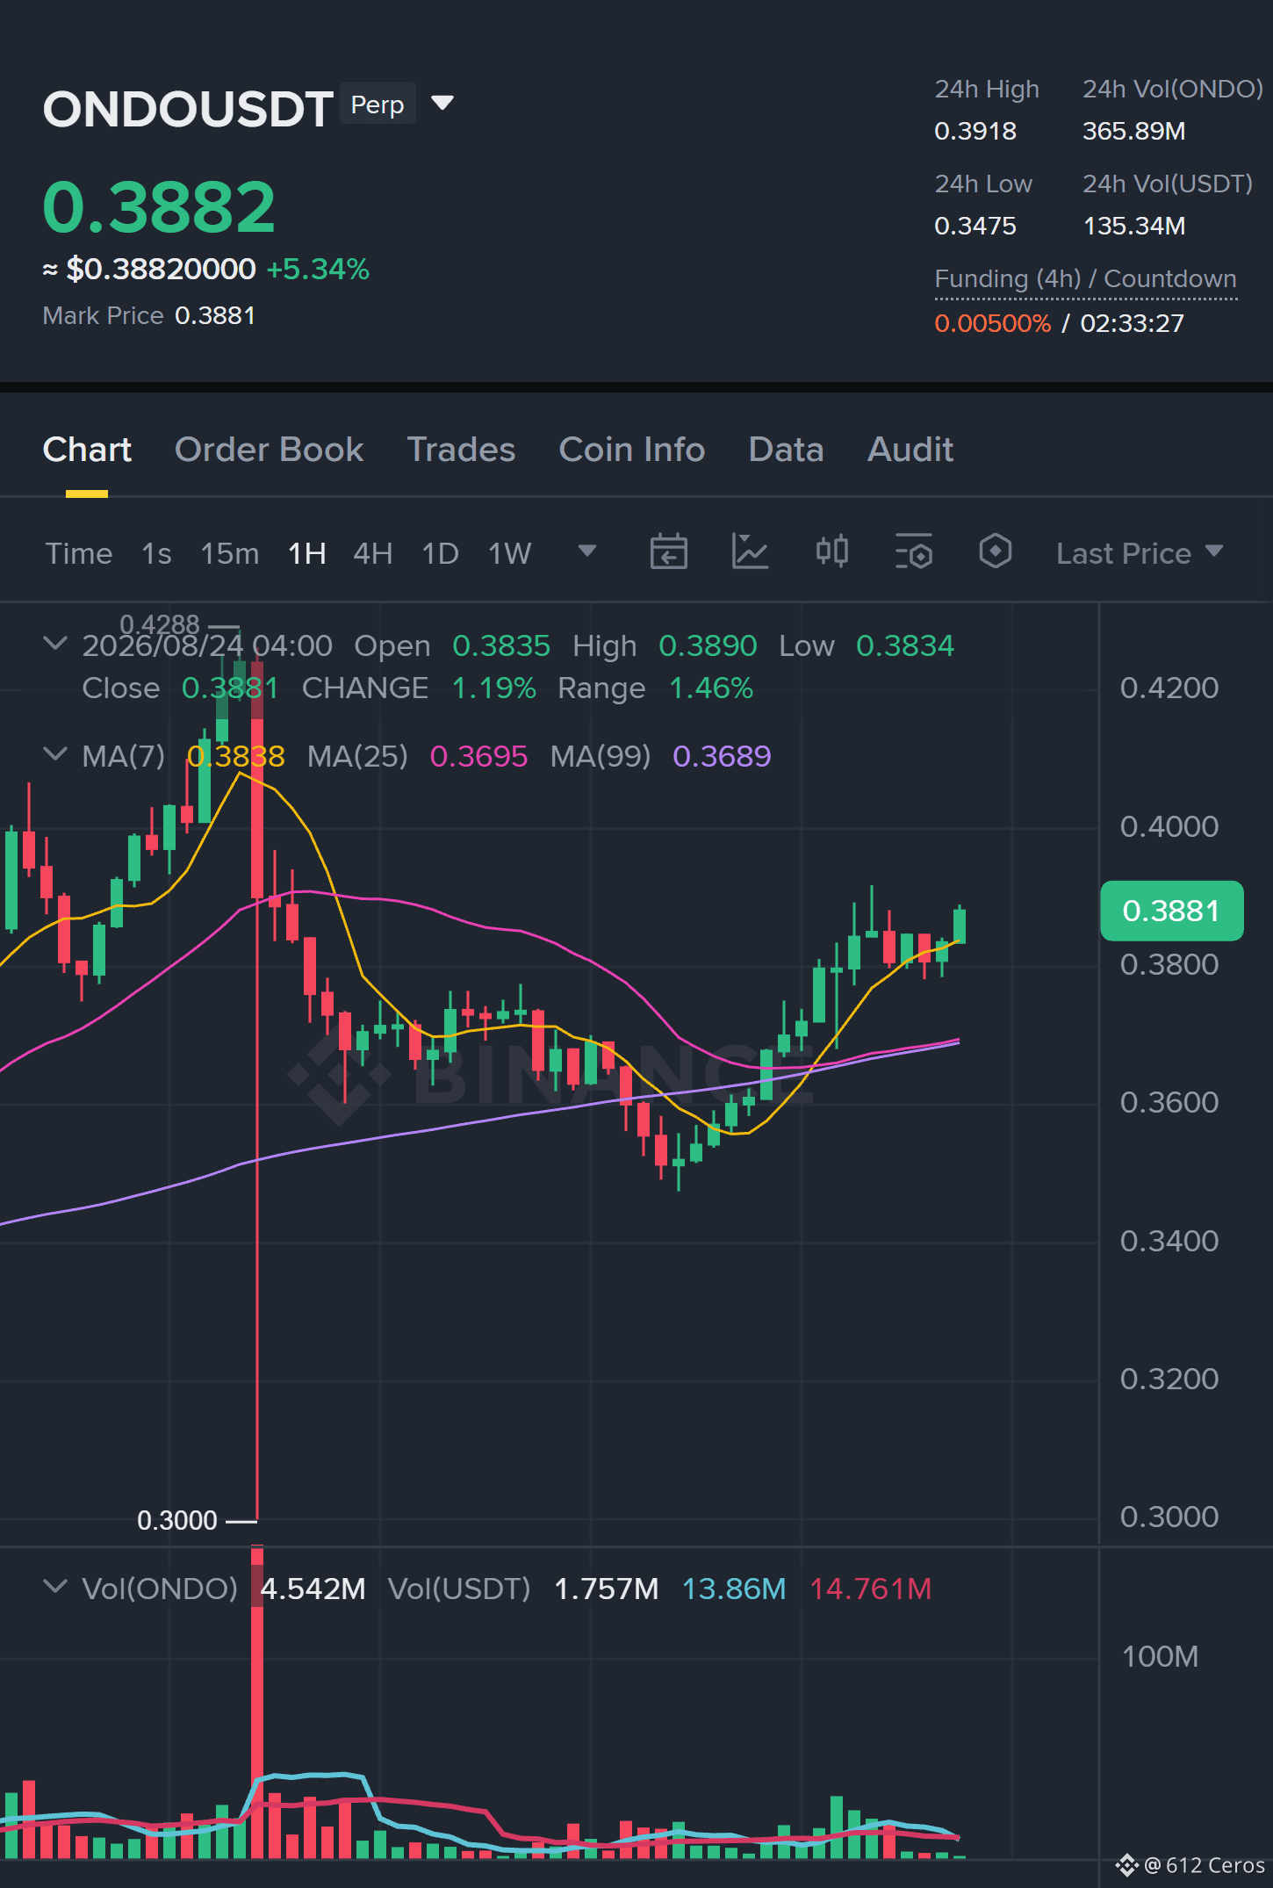Tap the 24h Vol(USDT) 135.34M value
The height and width of the screenshot is (1888, 1273).
1133,227
